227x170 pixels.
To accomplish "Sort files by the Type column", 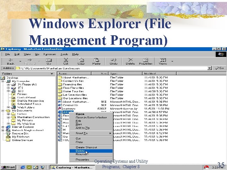I will (125, 74).
